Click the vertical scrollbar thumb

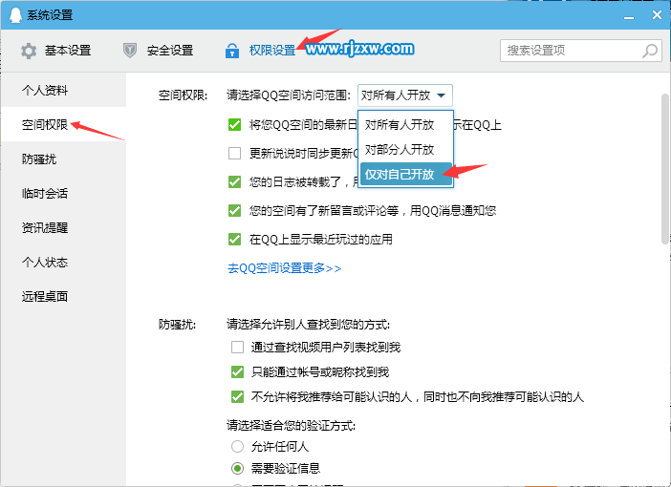pyautogui.click(x=665, y=169)
